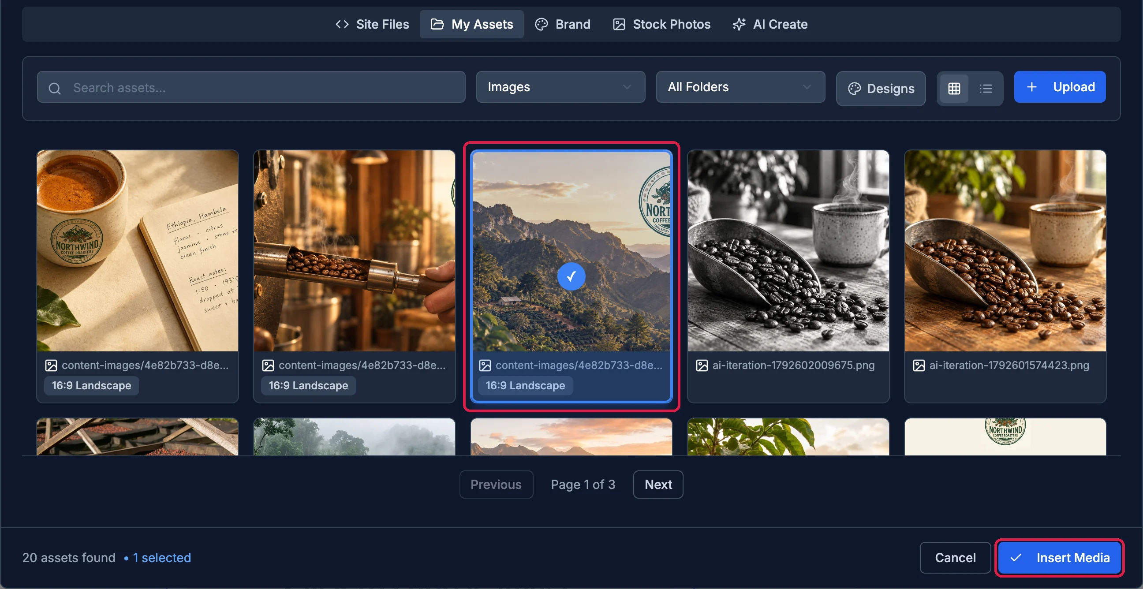Select the My Assets tab
Image resolution: width=1143 pixels, height=589 pixels.
[472, 24]
